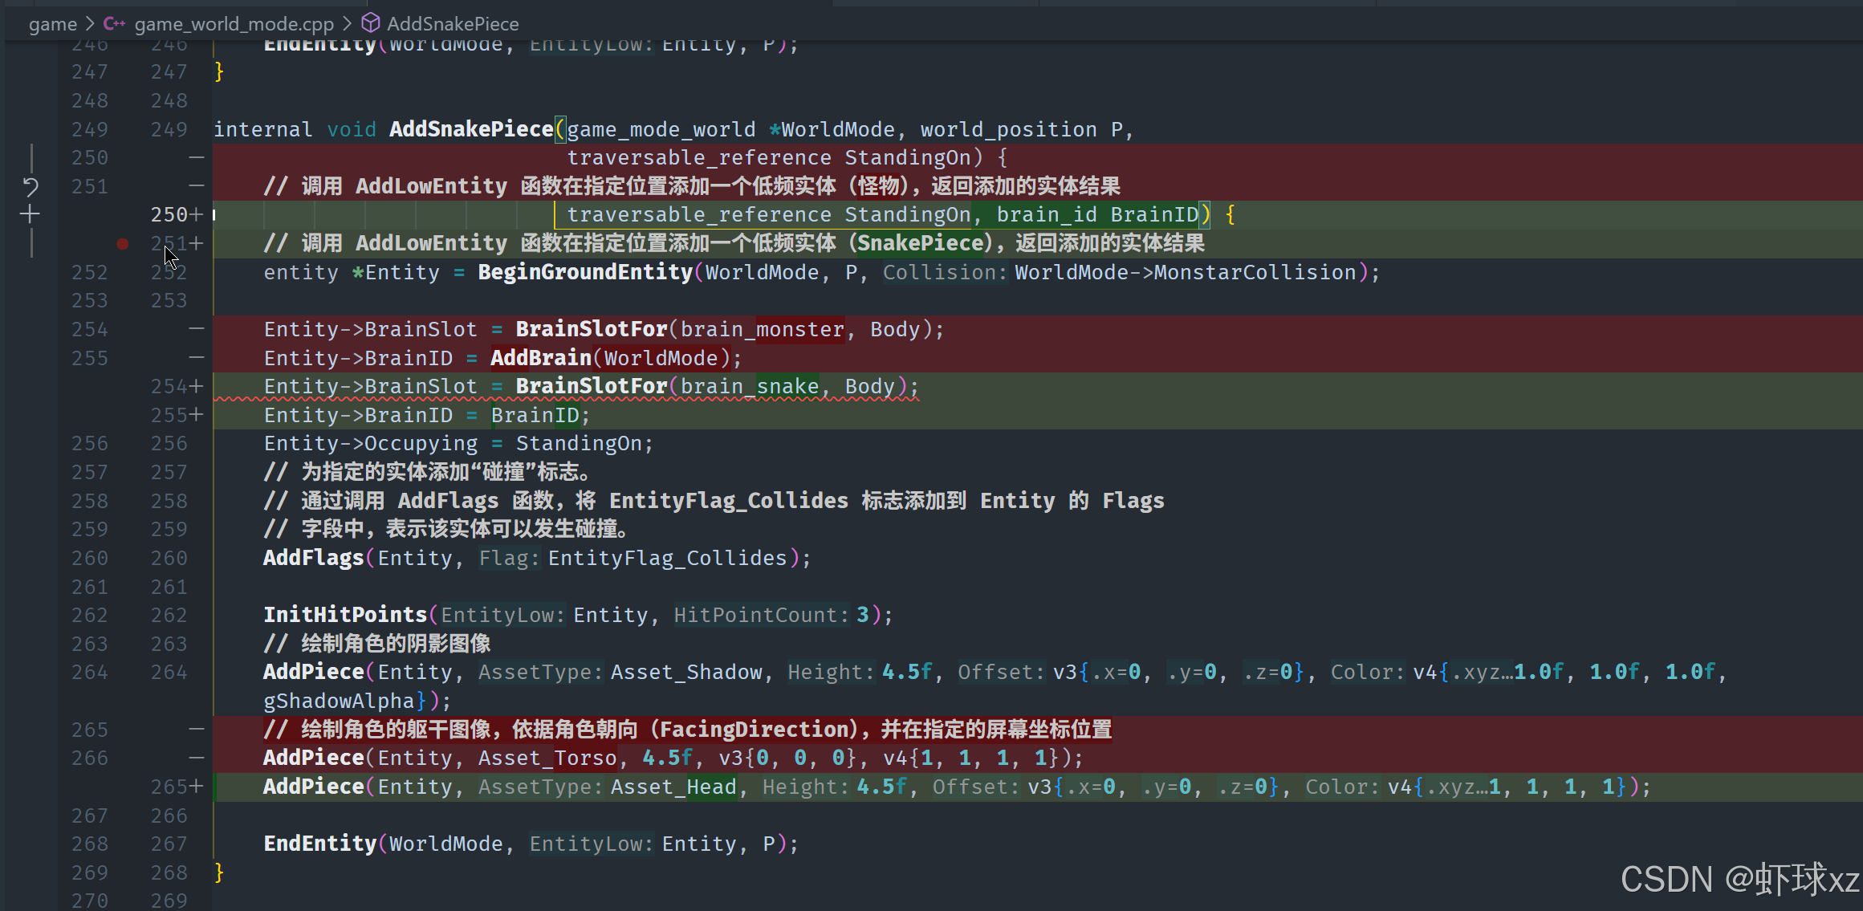
Task: Open the AddSnakePiece symbol breadcrumb
Action: click(x=453, y=24)
